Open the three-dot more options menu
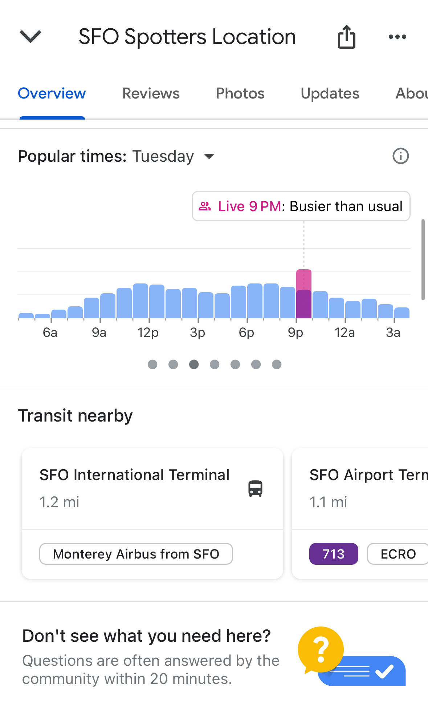This screenshot has height=701, width=428. pyautogui.click(x=397, y=37)
